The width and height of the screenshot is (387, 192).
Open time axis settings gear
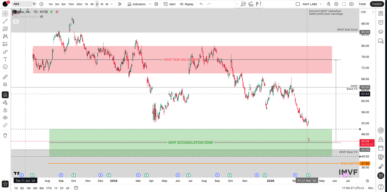click(367, 181)
